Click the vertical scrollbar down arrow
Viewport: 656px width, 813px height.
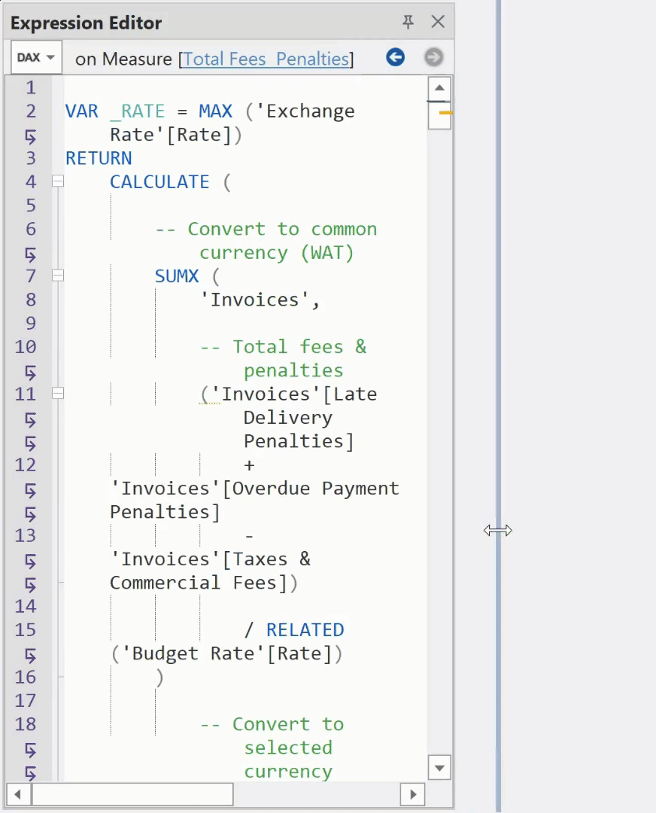pos(439,768)
